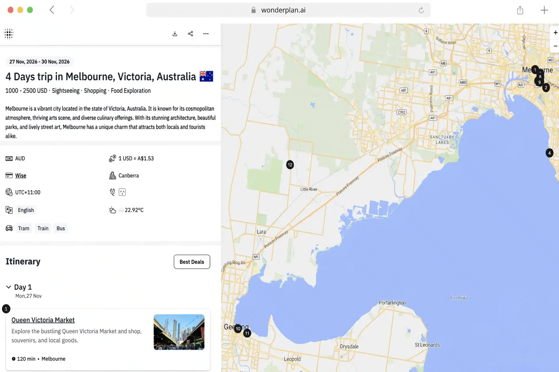Click map marker 2 in Melbourne

click(546, 87)
